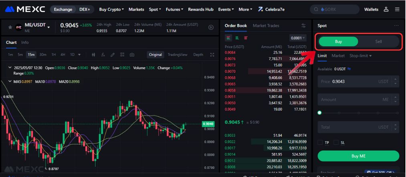Switch chart to TradingView
406x177 pixels.
(x=178, y=55)
